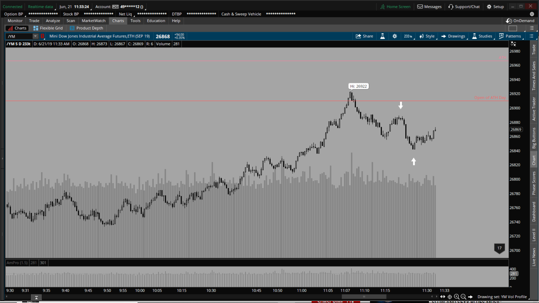Open the Education tab
The height and width of the screenshot is (303, 539).
(156, 21)
